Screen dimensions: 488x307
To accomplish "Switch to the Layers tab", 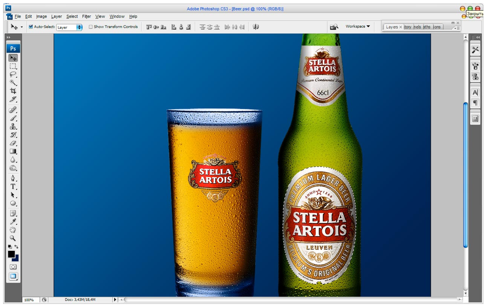I will pyautogui.click(x=392, y=27).
